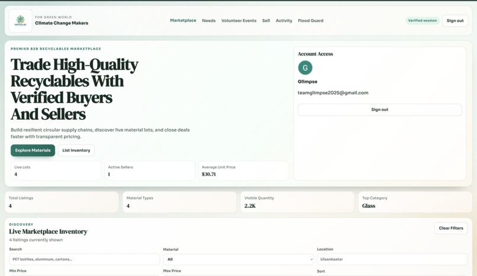Open Volunteer Events page

[x=239, y=21]
